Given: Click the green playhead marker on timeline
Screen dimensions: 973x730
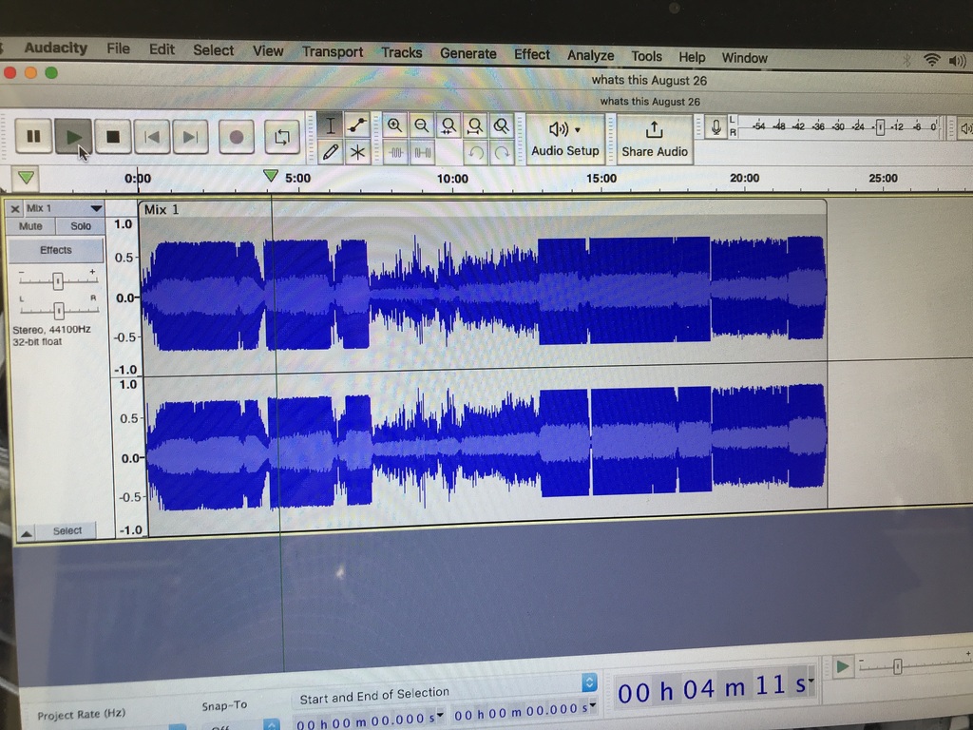Looking at the screenshot, I should coord(271,176).
